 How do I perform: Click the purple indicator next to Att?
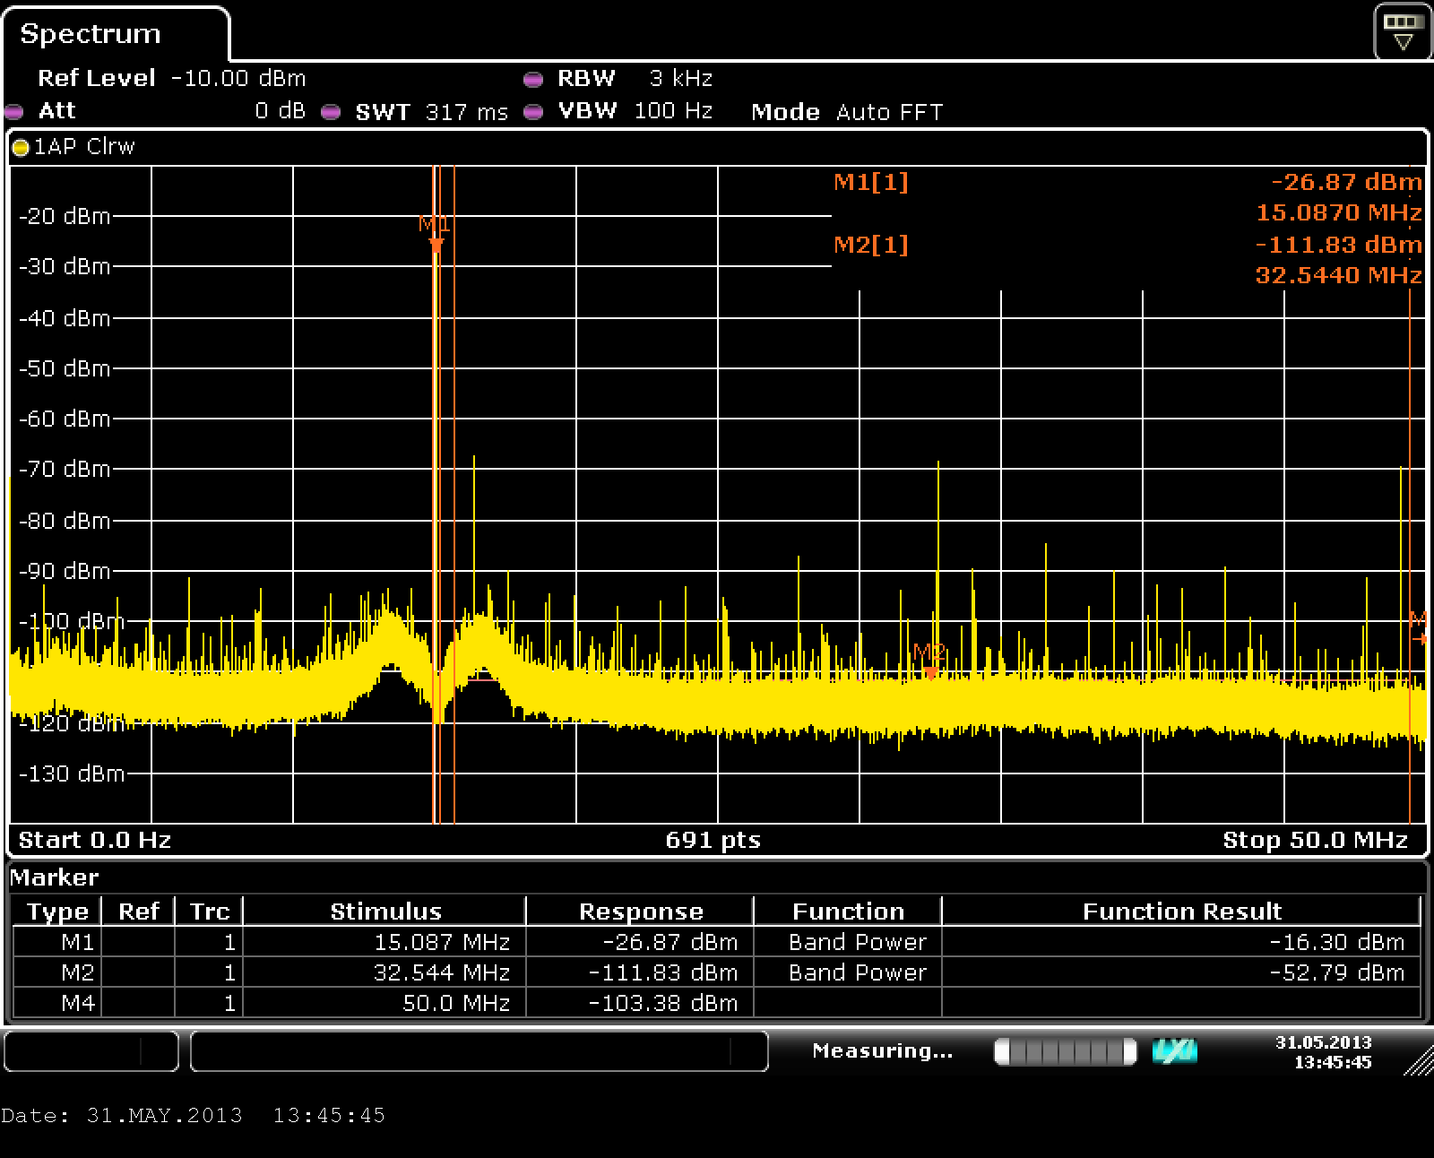point(13,112)
